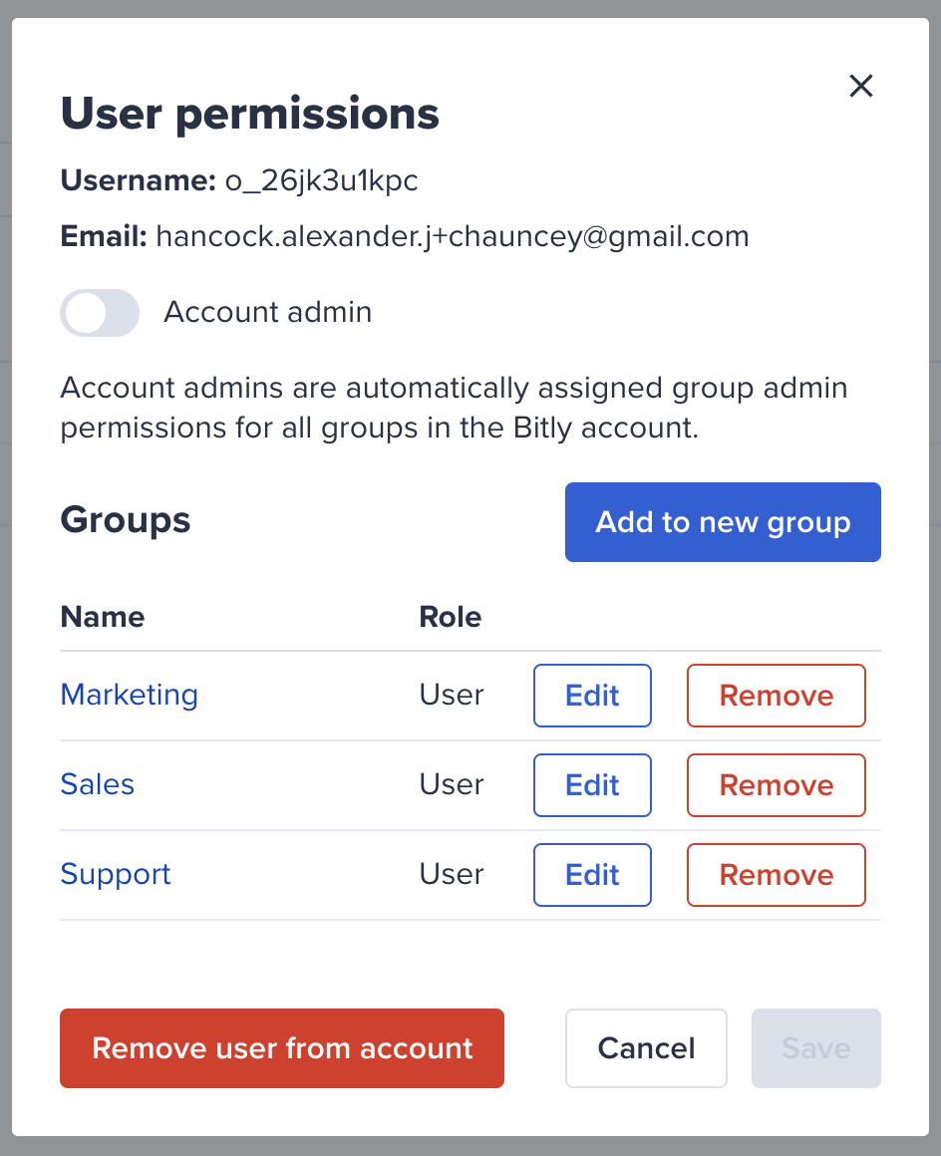
Task: Open the Sales group link
Action: [98, 784]
